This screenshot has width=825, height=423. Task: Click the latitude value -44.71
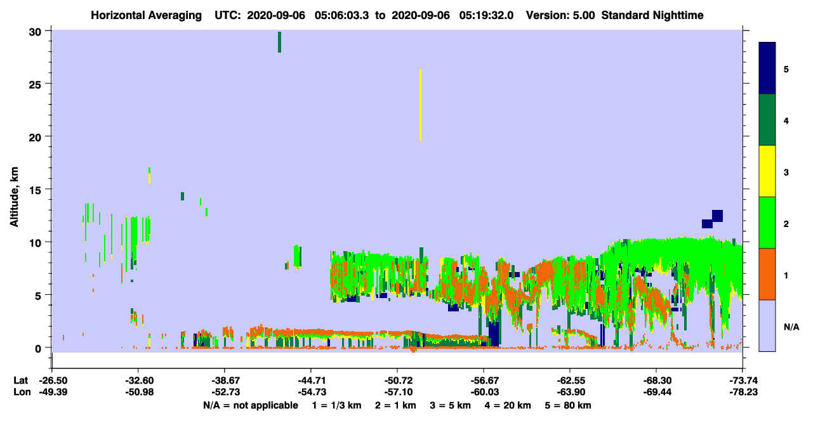pyautogui.click(x=311, y=381)
